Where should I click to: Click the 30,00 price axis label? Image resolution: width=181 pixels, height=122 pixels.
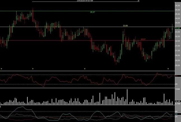click(177, 60)
